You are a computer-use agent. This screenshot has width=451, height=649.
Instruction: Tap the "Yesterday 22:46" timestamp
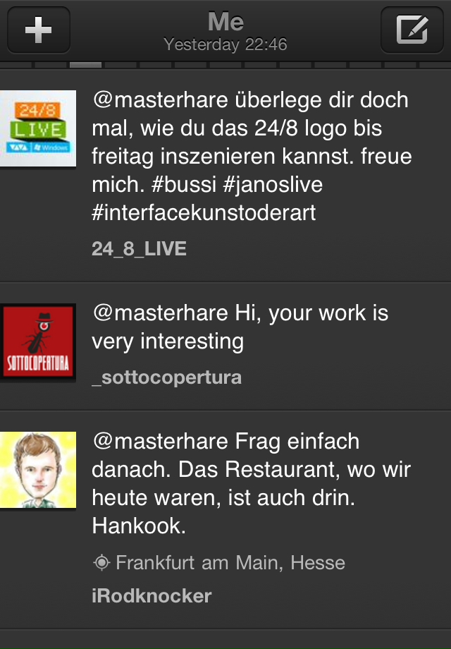pos(225,44)
